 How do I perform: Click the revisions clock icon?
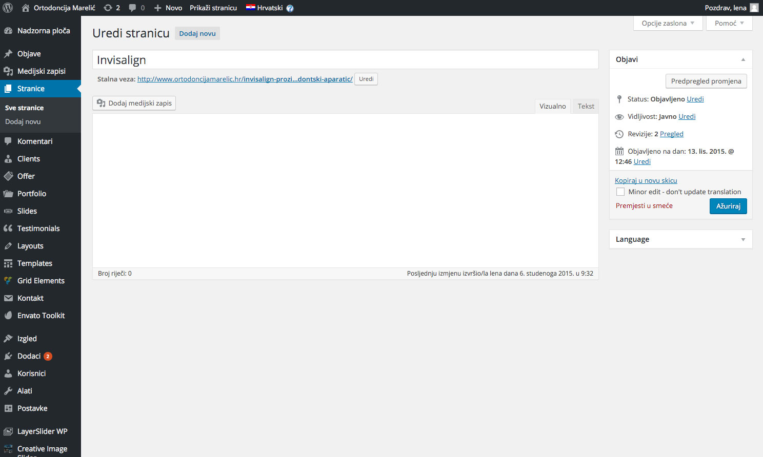coord(619,134)
